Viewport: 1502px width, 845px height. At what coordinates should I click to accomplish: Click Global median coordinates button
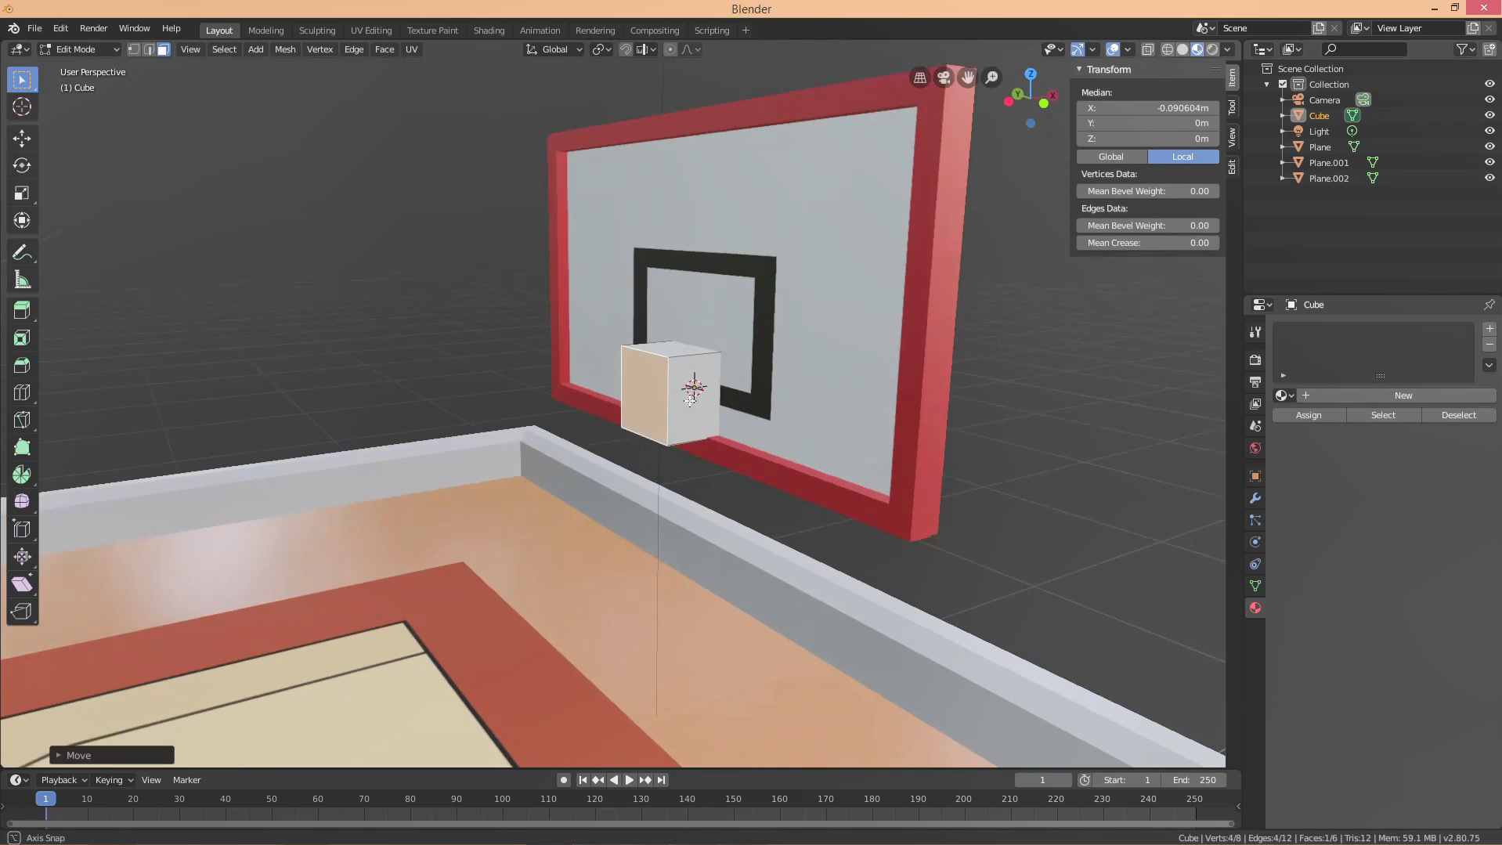tap(1111, 157)
